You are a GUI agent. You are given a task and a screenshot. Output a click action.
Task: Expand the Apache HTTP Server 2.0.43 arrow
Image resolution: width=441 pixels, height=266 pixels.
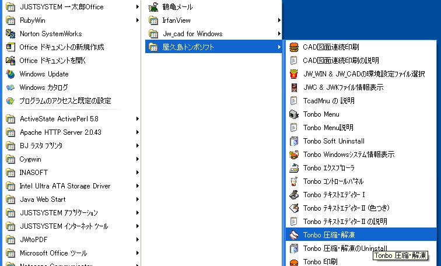pyautogui.click(x=137, y=132)
